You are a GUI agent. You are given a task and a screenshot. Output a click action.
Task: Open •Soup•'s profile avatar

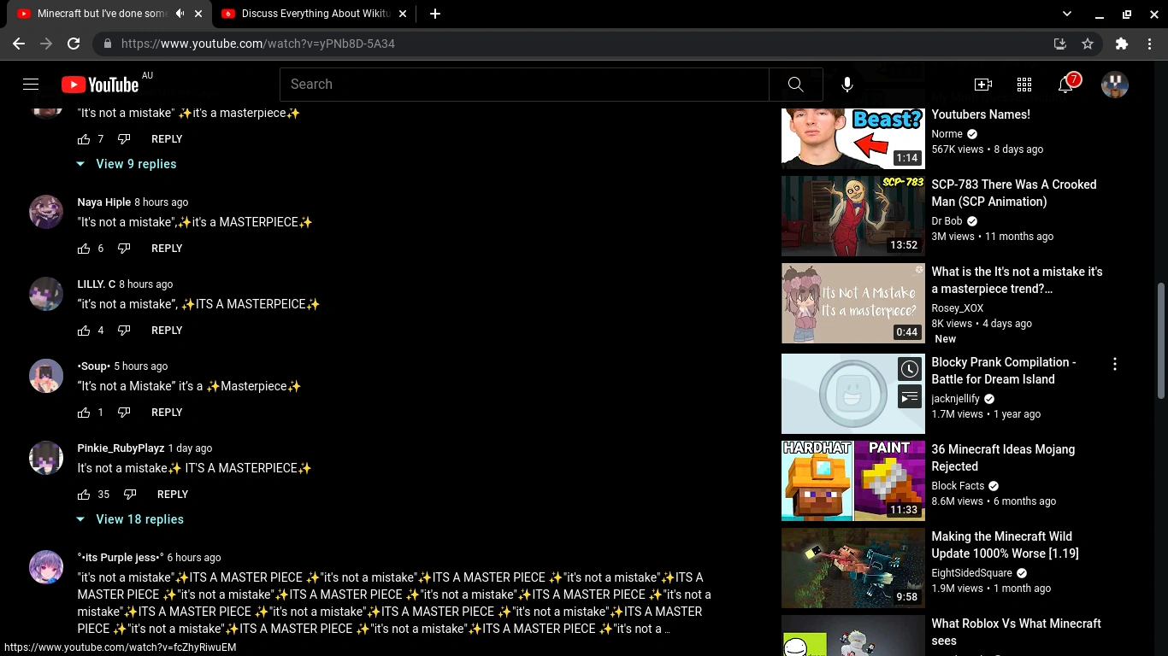pyautogui.click(x=46, y=376)
